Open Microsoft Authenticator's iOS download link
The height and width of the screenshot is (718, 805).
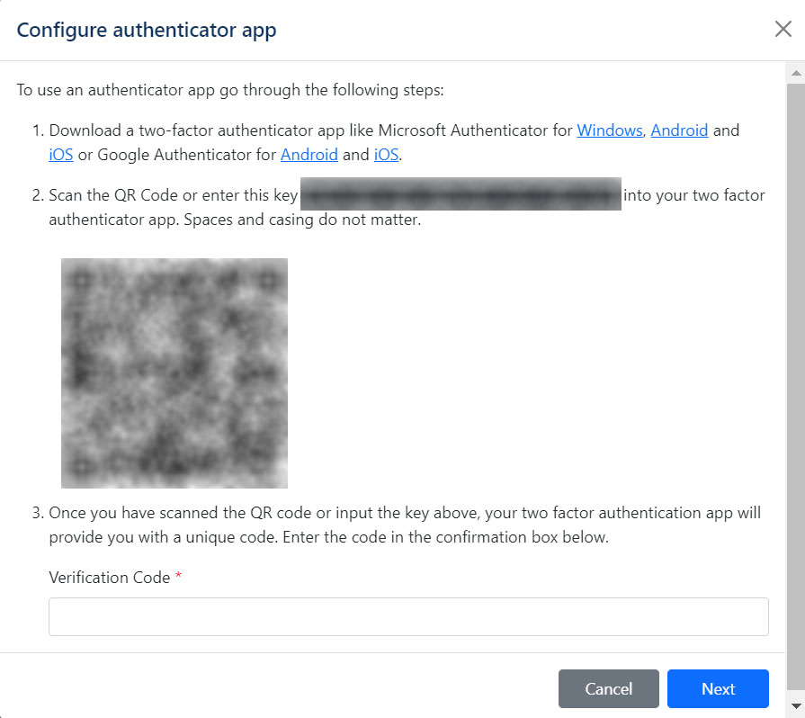click(61, 155)
